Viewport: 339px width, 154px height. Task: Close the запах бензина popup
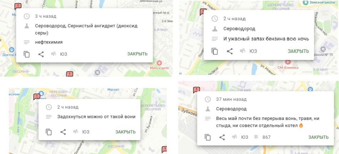coord(298,51)
